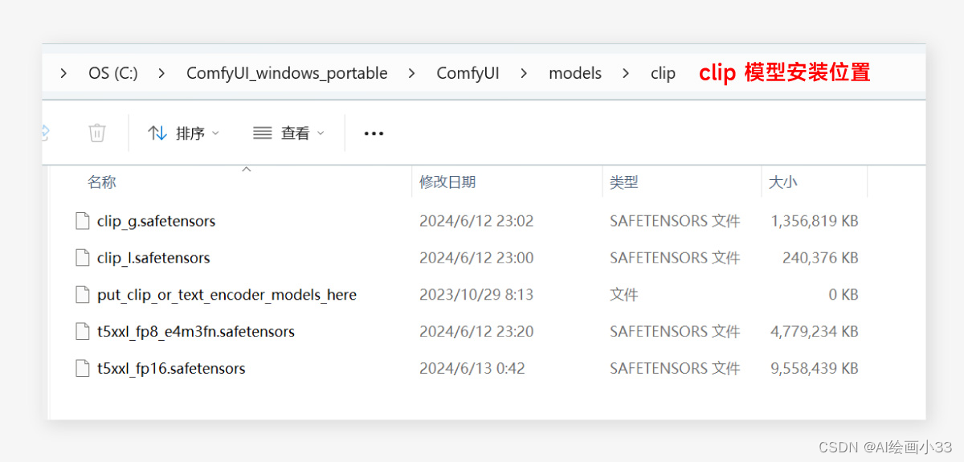964x462 pixels.
Task: Select file t5xxl_fp8_e4m3fn.safetensors
Action: tap(196, 332)
